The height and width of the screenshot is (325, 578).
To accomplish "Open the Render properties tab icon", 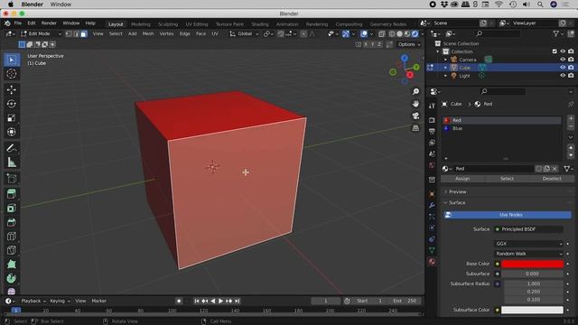I will (x=432, y=120).
